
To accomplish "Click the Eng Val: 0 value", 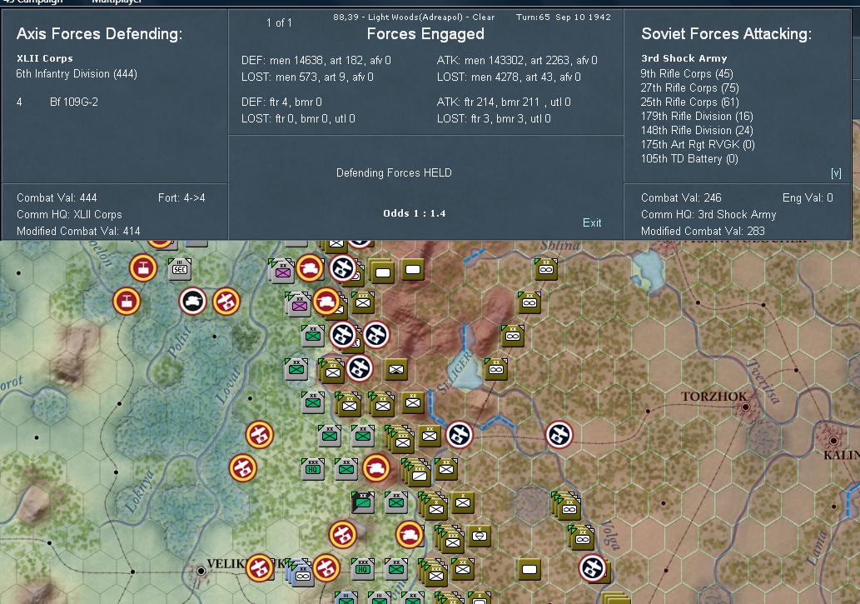I will (x=808, y=197).
